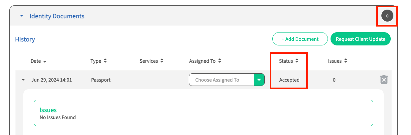411x135 pixels.
Task: Sort by Type column arrows
Action: tap(105, 61)
